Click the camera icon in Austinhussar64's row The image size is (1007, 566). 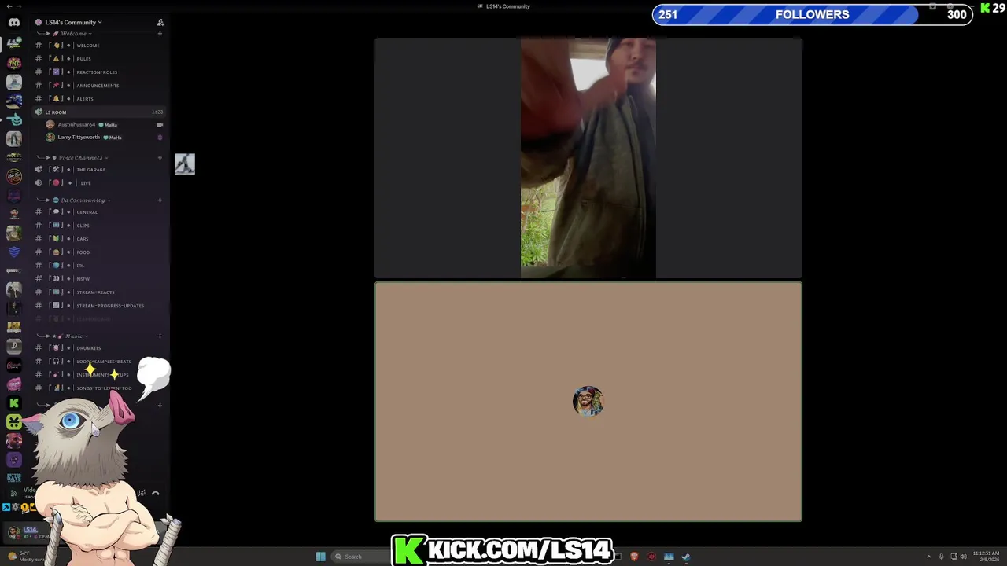(160, 124)
